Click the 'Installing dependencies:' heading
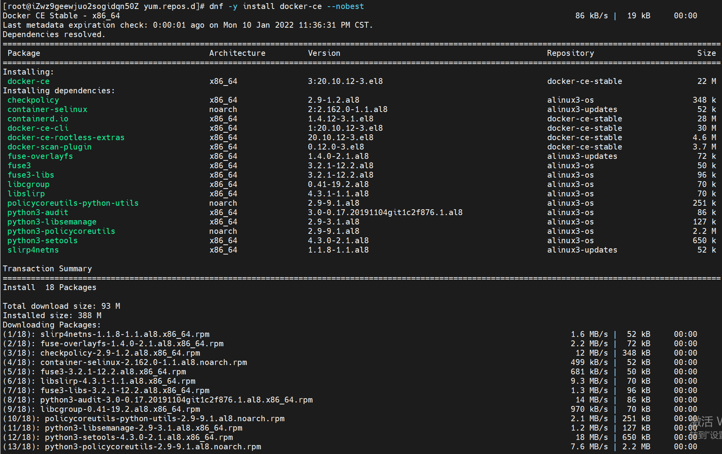The width and height of the screenshot is (722, 454). [x=59, y=91]
